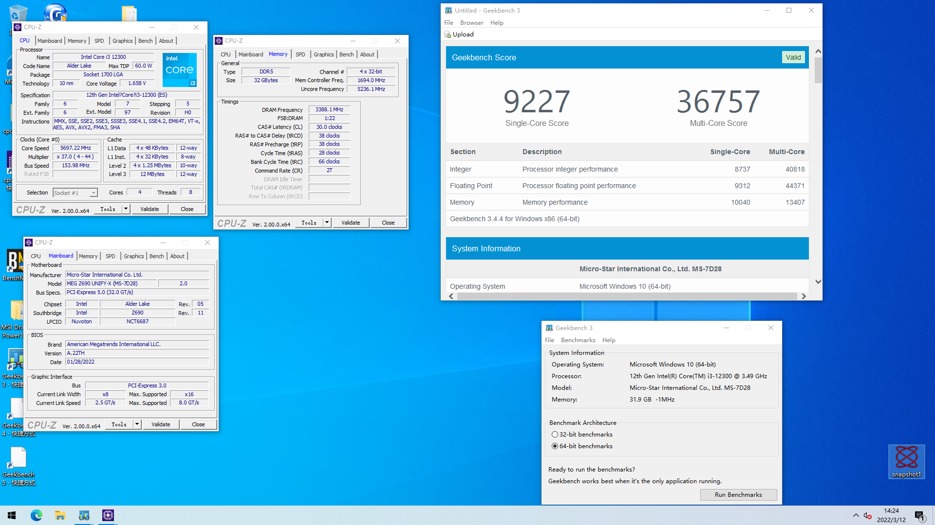This screenshot has height=525, width=935.
Task: Open the Benchmarks menu in Geekbench 3
Action: [578, 340]
